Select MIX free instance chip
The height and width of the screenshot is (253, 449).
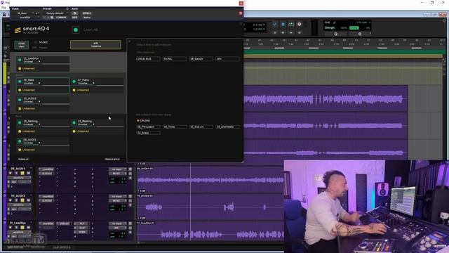[227, 59]
